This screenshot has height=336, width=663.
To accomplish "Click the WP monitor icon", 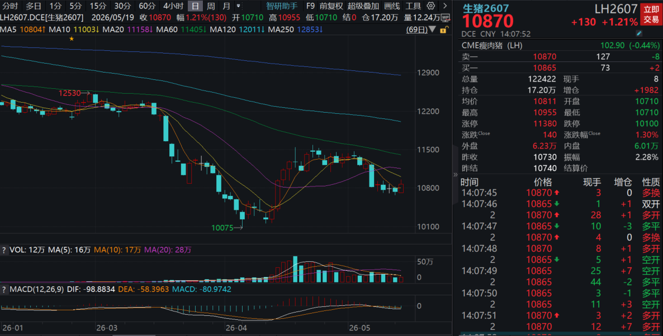I will click(x=445, y=18).
